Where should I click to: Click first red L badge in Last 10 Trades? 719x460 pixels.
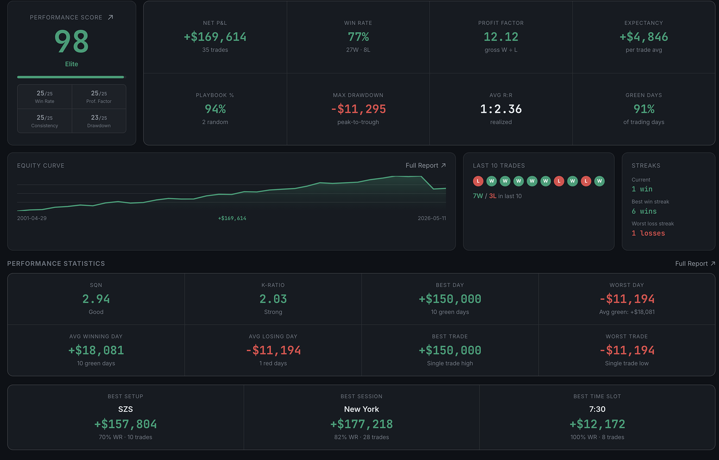point(478,181)
